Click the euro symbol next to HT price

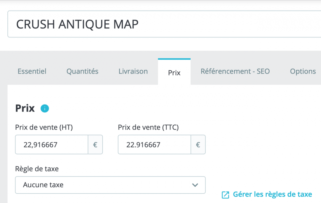coord(95,145)
